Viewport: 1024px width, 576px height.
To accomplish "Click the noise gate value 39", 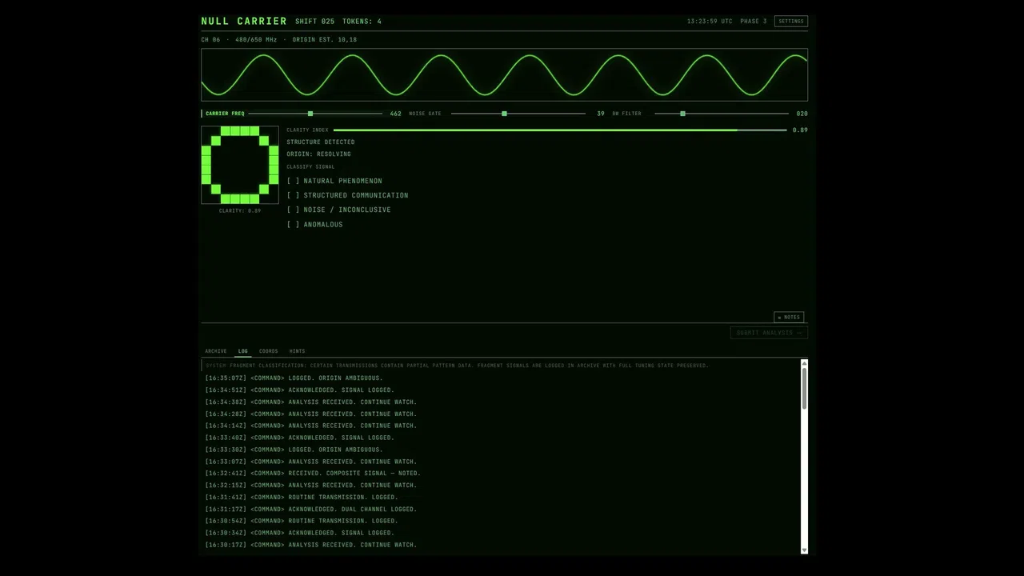I will point(601,114).
